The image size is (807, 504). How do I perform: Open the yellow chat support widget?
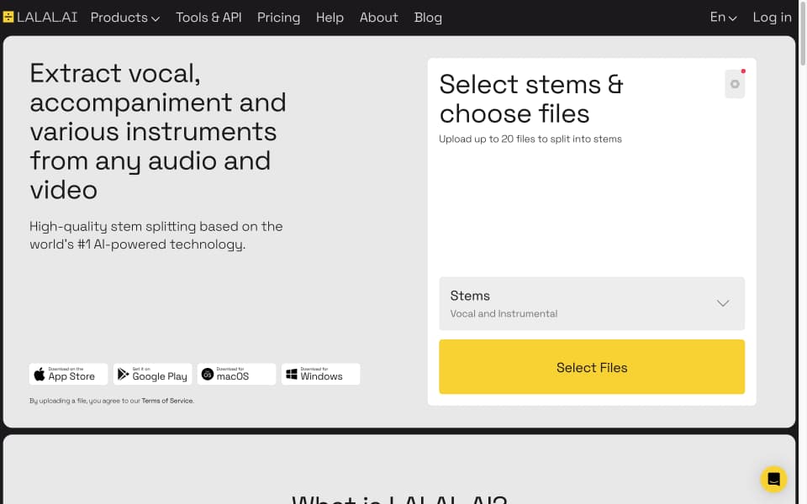coord(773,480)
